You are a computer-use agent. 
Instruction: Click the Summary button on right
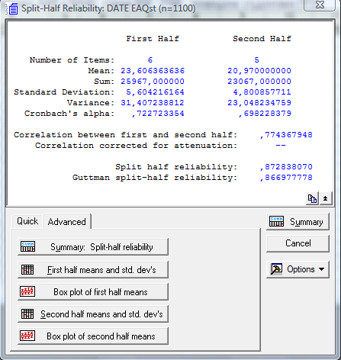pos(298,222)
